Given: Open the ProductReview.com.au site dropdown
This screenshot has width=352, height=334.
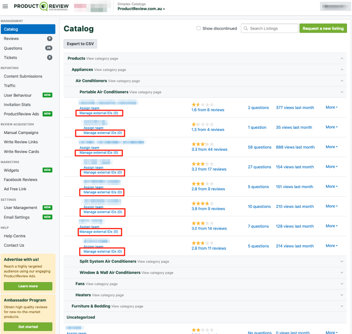Looking at the screenshot, I should click(141, 9).
